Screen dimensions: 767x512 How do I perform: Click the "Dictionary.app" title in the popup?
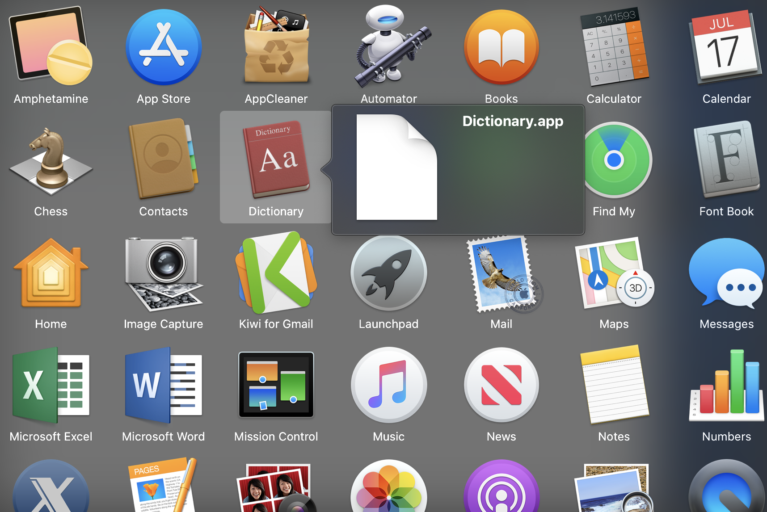tap(513, 121)
